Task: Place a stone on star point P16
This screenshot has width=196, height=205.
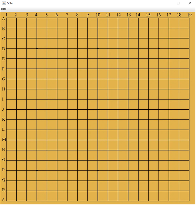Action: [159, 171]
